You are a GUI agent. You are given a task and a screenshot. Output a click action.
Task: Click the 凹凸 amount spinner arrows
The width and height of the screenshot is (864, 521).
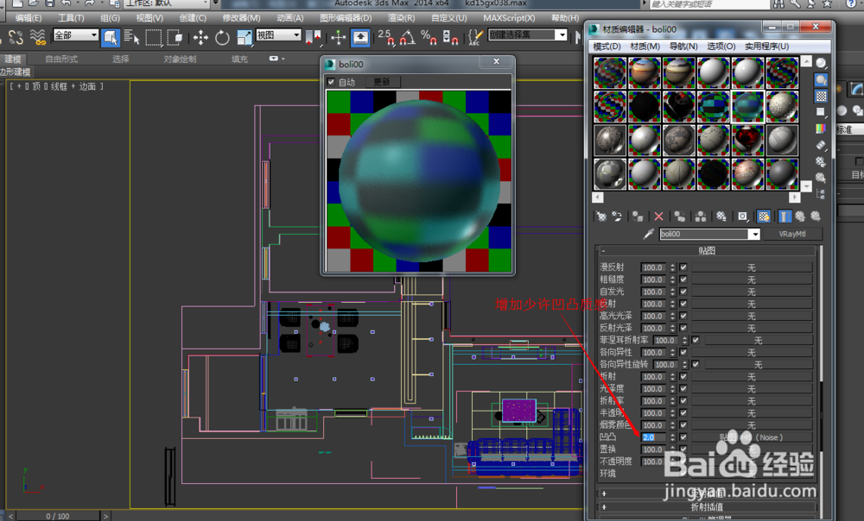click(x=672, y=437)
